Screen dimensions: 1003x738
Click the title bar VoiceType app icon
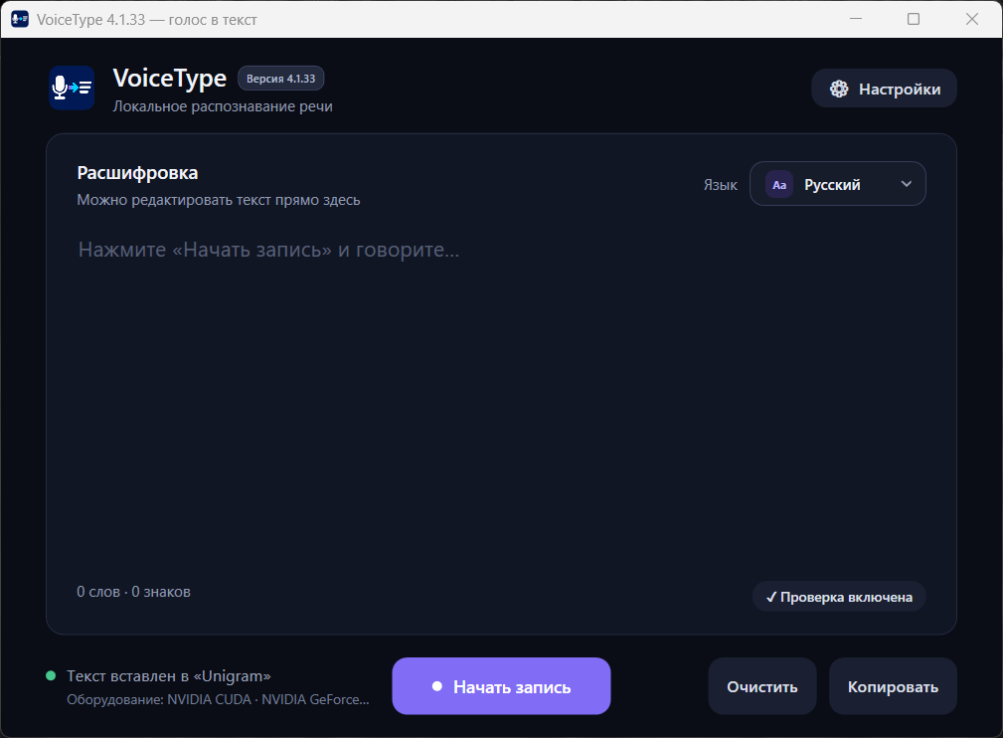point(20,19)
